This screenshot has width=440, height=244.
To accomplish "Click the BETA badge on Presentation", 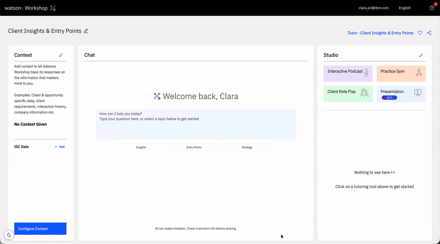I will tap(389, 97).
